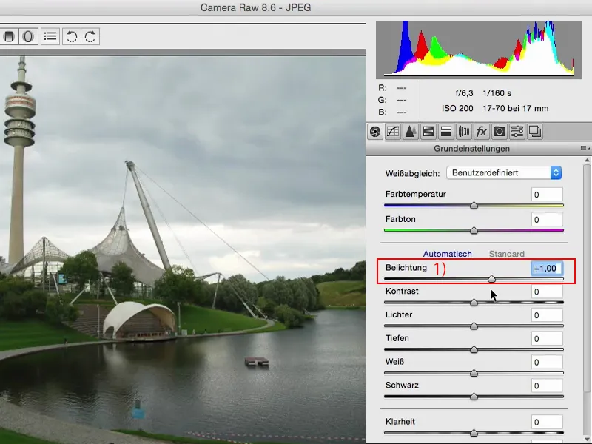Click the 'Belichtung' label
The image size is (592, 444).
(x=406, y=268)
